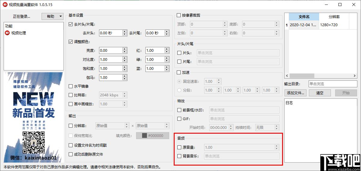Click the QR code thumbnail in the advertisement banner
The image size is (361, 171).
point(34,143)
